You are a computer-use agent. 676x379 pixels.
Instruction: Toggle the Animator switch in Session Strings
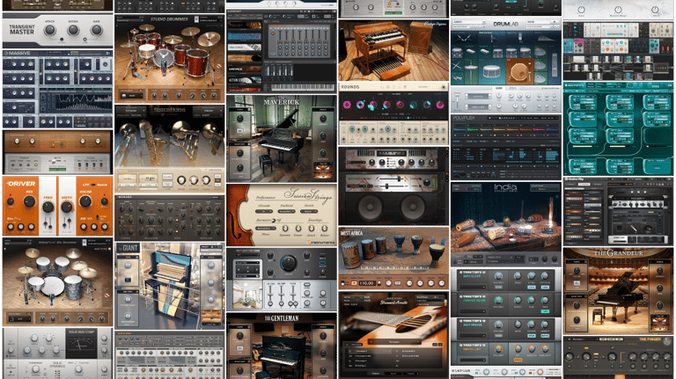click(273, 220)
